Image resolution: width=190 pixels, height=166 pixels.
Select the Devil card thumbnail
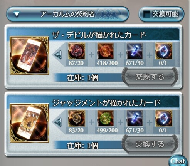[x=29, y=55]
